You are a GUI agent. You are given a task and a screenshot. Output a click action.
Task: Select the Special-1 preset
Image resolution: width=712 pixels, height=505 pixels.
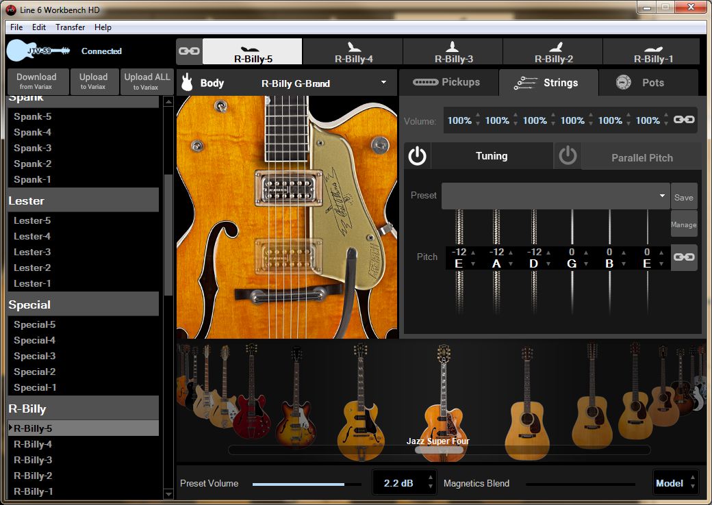pos(84,387)
